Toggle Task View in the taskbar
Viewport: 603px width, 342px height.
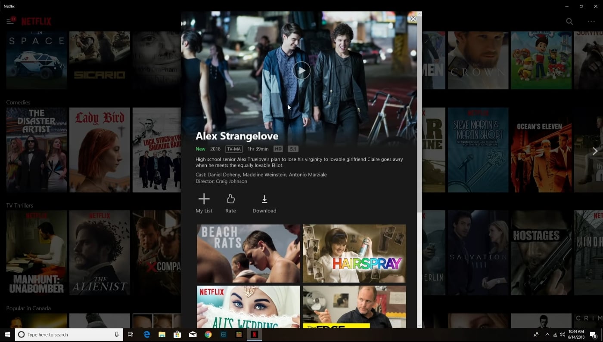click(x=131, y=334)
